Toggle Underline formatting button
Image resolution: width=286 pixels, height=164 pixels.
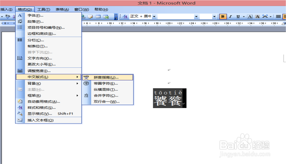[238, 17]
